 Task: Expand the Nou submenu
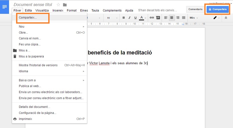[50, 27]
